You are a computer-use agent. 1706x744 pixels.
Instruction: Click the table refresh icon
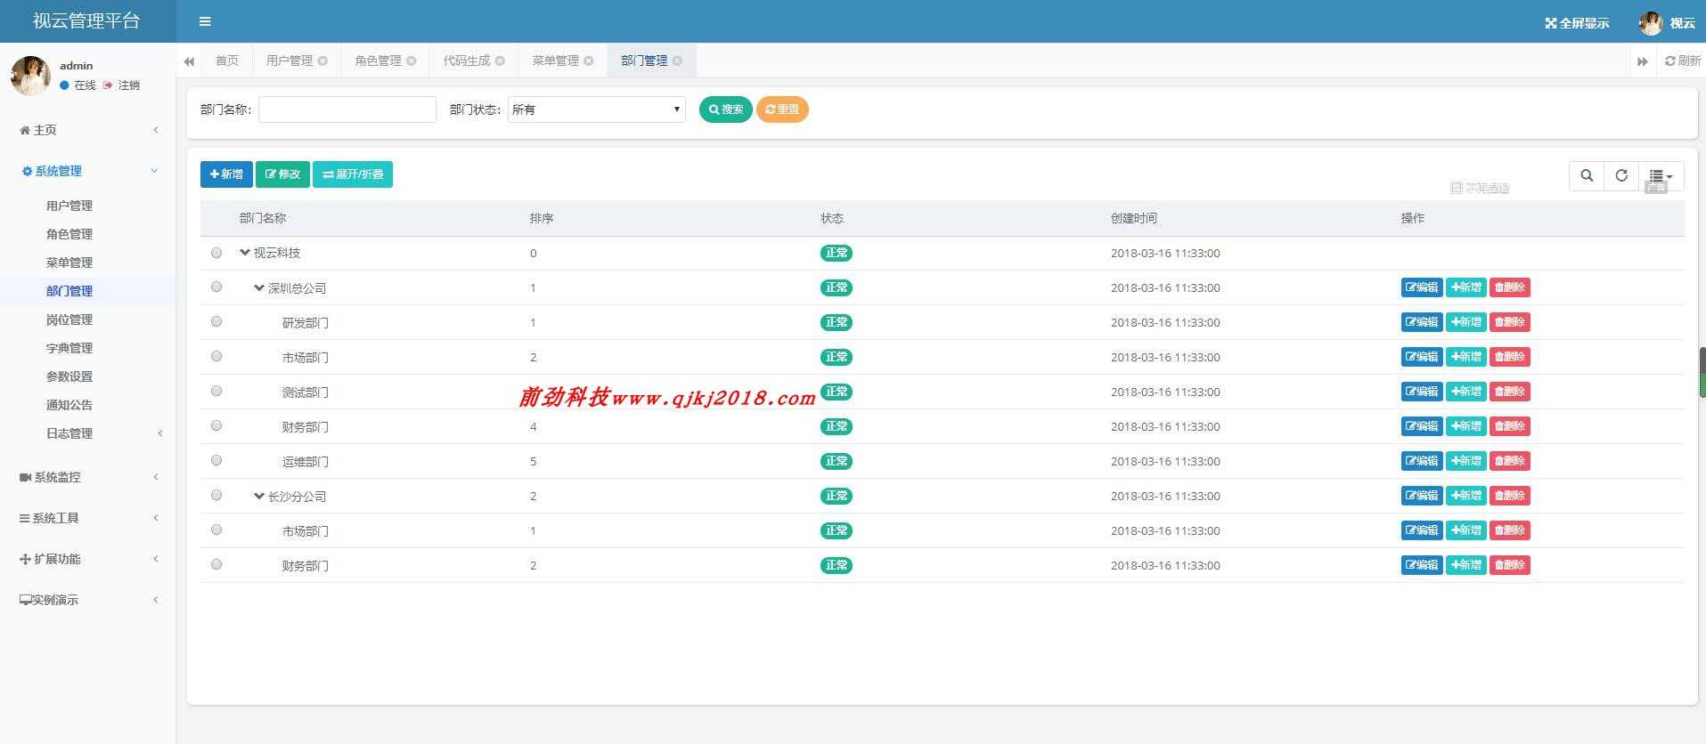click(x=1621, y=175)
